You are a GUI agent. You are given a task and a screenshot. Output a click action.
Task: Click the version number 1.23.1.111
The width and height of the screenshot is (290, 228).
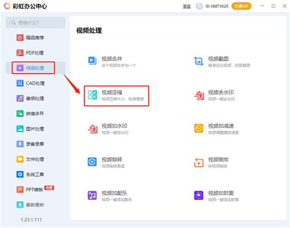point(31,219)
